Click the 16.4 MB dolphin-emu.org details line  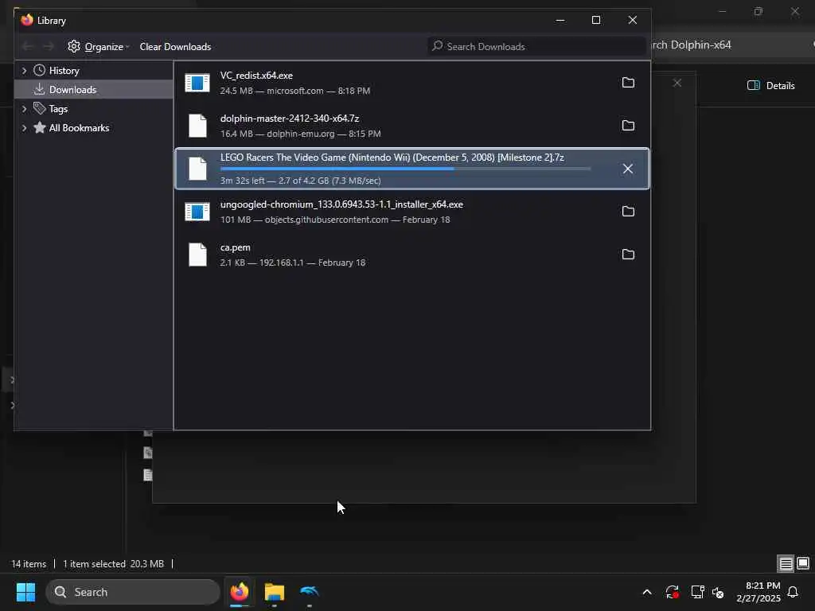click(x=300, y=134)
